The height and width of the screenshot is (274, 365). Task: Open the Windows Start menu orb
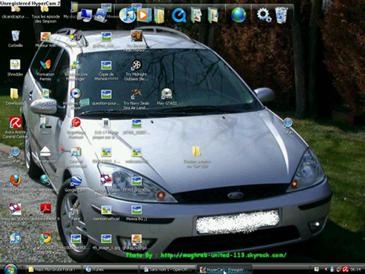[x=10, y=269]
